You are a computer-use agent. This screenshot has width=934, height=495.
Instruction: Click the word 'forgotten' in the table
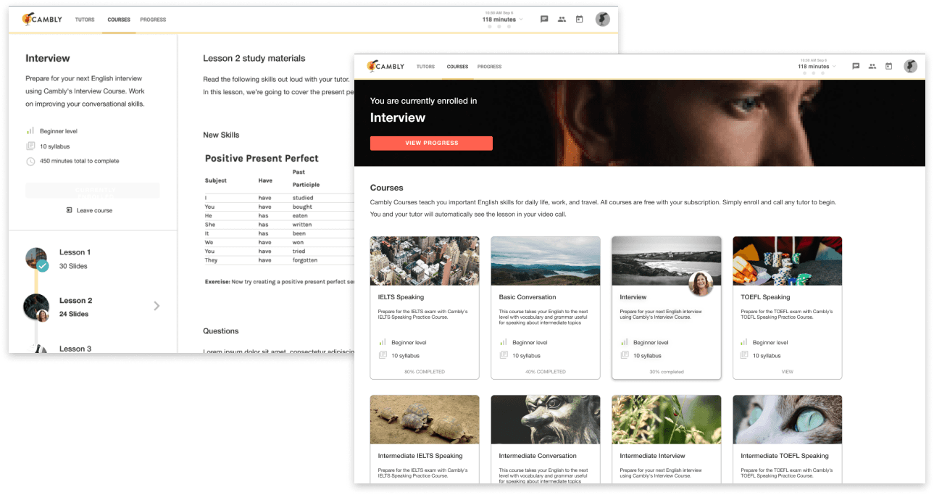pyautogui.click(x=305, y=260)
